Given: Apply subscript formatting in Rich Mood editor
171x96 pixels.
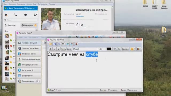Looking at the screenshot, I should 119,49.
